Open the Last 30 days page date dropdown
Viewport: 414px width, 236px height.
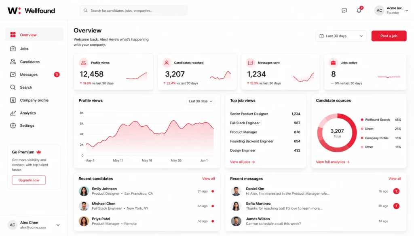pyautogui.click(x=341, y=36)
